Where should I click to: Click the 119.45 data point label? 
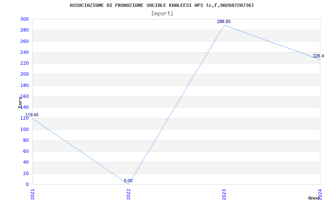click(32, 115)
